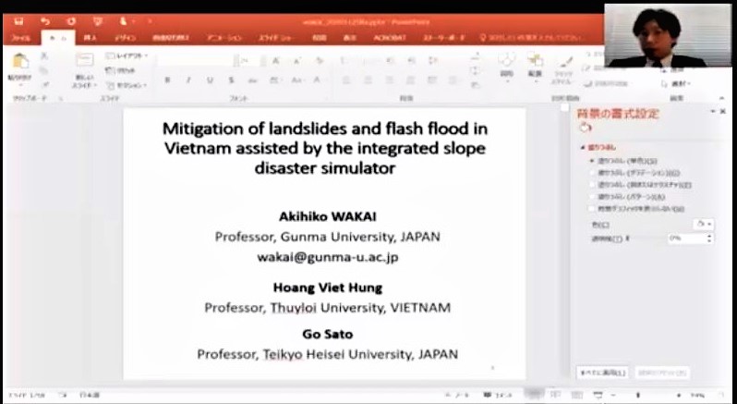
Task: Select Picture or texture fill option
Action: (640, 185)
